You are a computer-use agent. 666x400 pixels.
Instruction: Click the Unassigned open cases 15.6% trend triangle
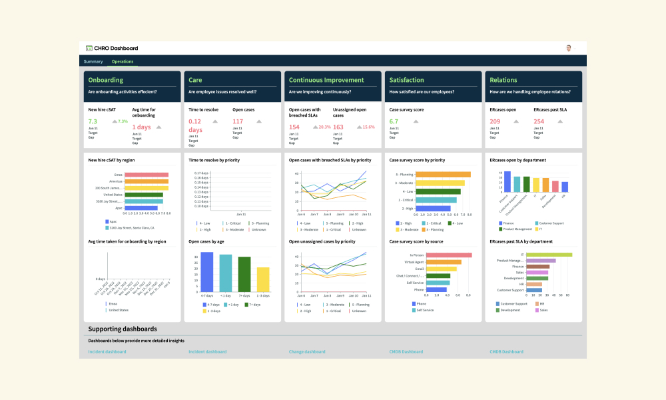click(x=360, y=127)
